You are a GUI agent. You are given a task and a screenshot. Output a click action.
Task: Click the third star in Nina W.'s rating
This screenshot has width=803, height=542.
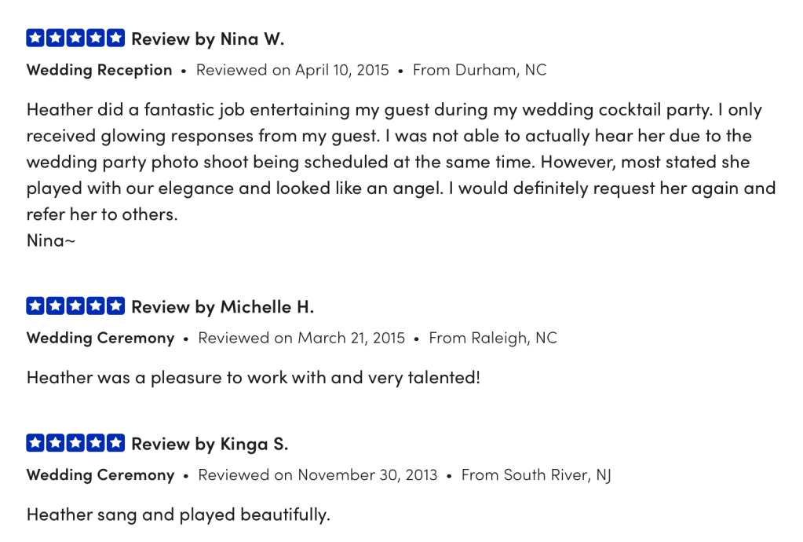pyautogui.click(x=75, y=38)
